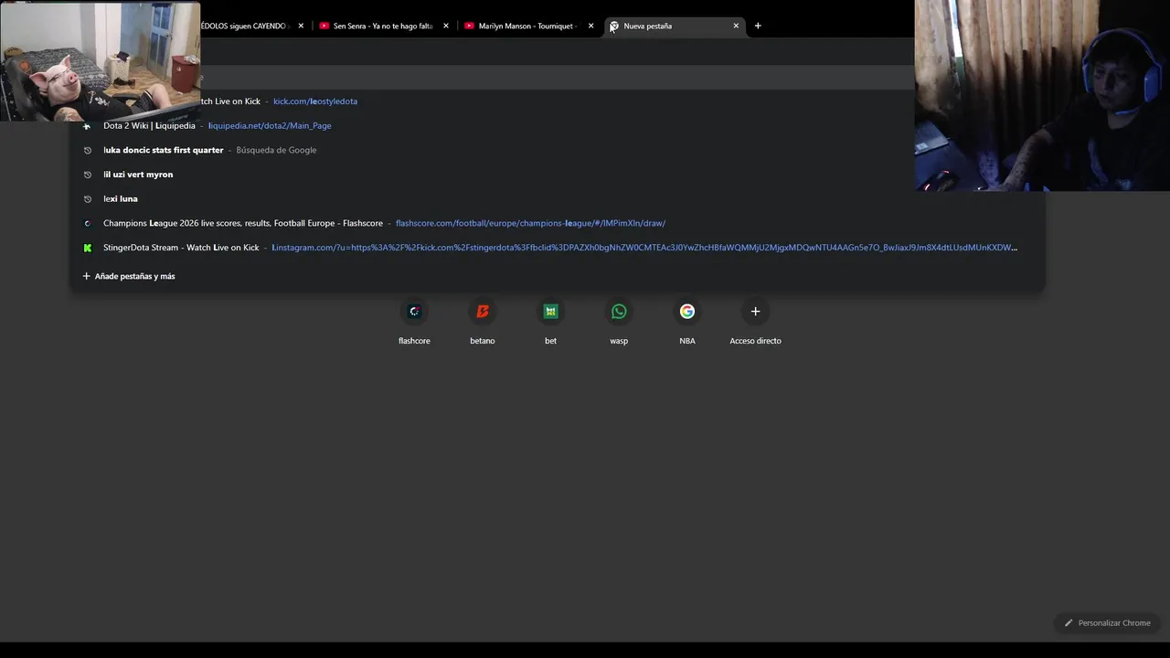Open the flashcore shortcut tile
1170x658 pixels.
414,322
